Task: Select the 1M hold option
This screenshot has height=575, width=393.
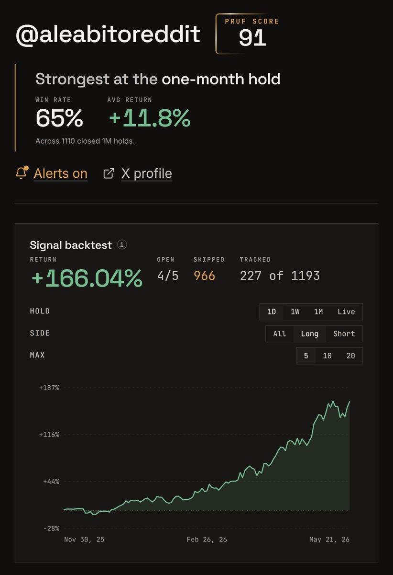Action: click(318, 311)
